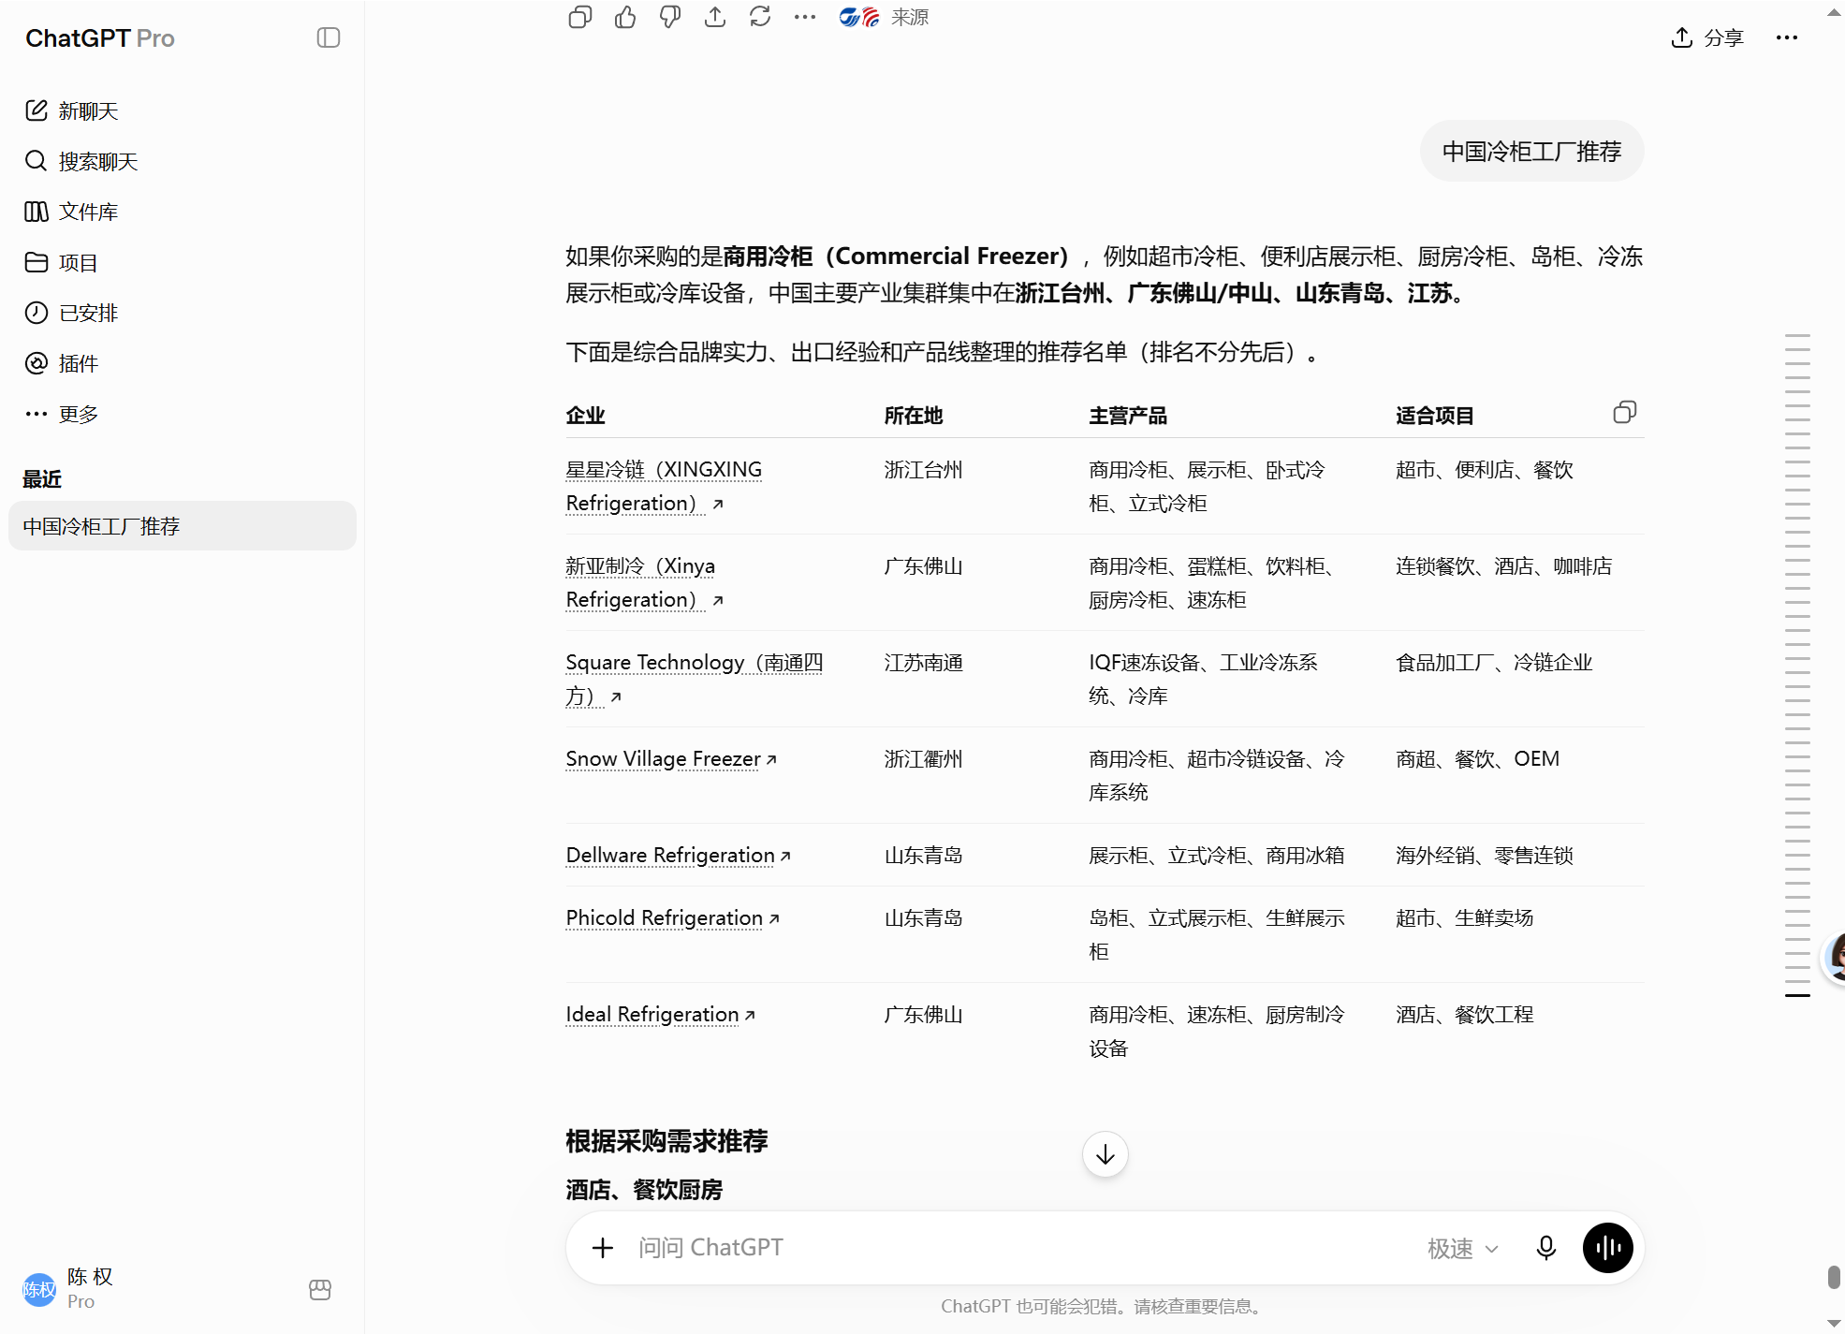This screenshot has height=1334, width=1845.
Task: Collapse the sidebar with the panel icon
Action: click(x=329, y=37)
